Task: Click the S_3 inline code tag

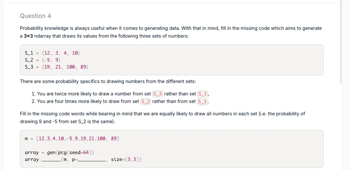Action: click(157, 94)
